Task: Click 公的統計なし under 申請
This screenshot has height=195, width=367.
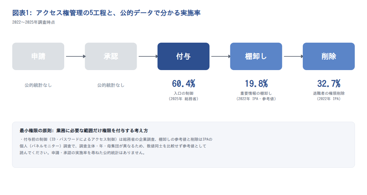Action: coord(38,85)
